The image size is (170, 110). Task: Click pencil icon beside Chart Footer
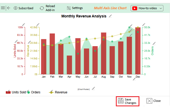93,88
